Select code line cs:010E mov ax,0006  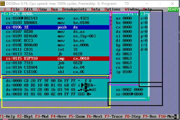coord(56,45)
